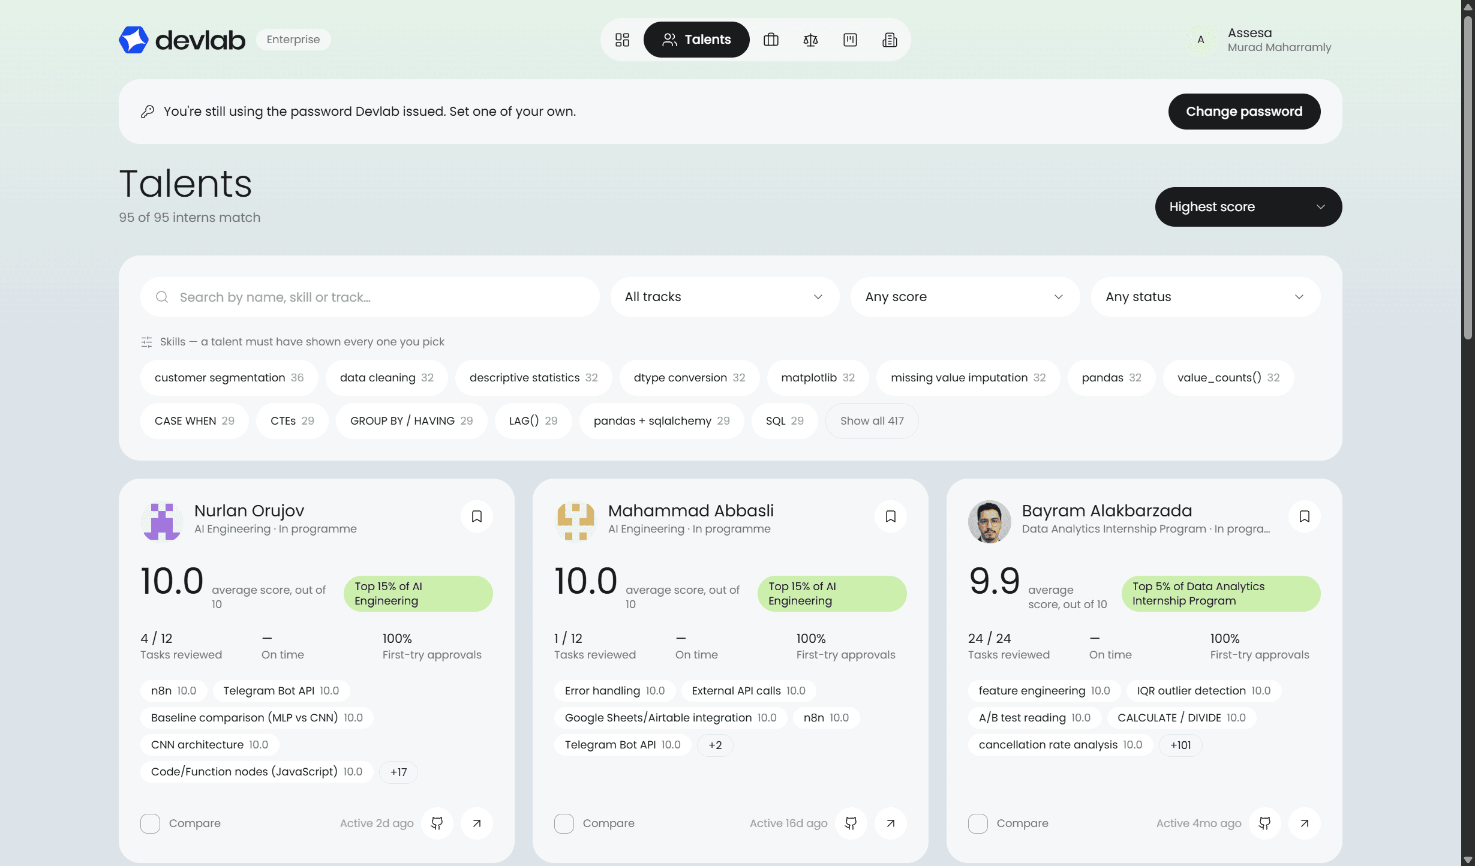Check Compare on Nurlan Orujov's card
The image size is (1475, 866).
[x=150, y=823]
